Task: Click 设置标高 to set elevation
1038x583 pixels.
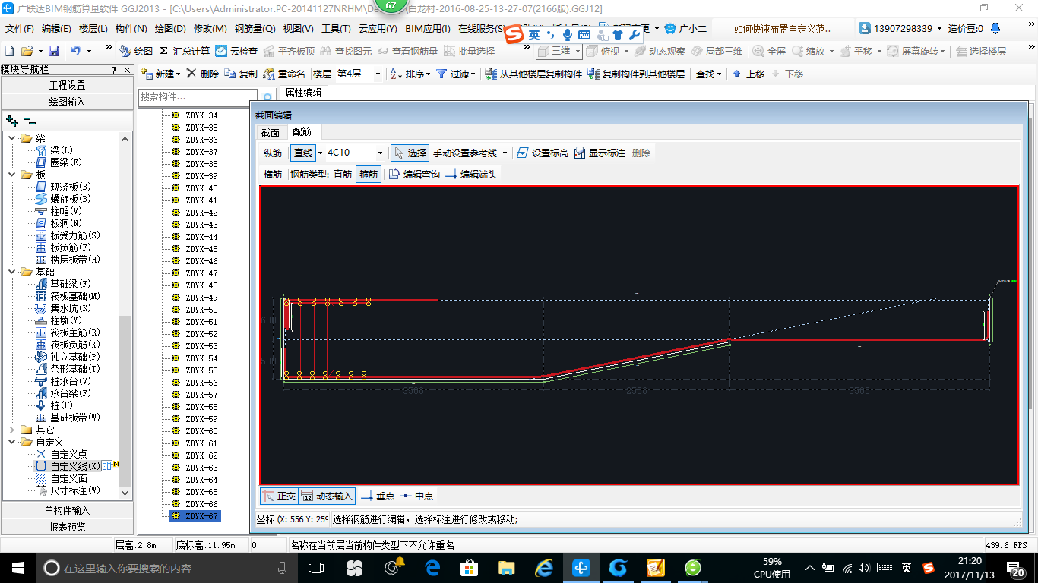Action: click(x=542, y=153)
